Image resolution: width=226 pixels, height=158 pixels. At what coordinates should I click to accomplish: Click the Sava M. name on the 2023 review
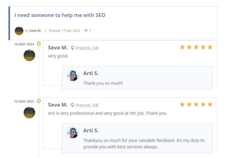pos(58,105)
